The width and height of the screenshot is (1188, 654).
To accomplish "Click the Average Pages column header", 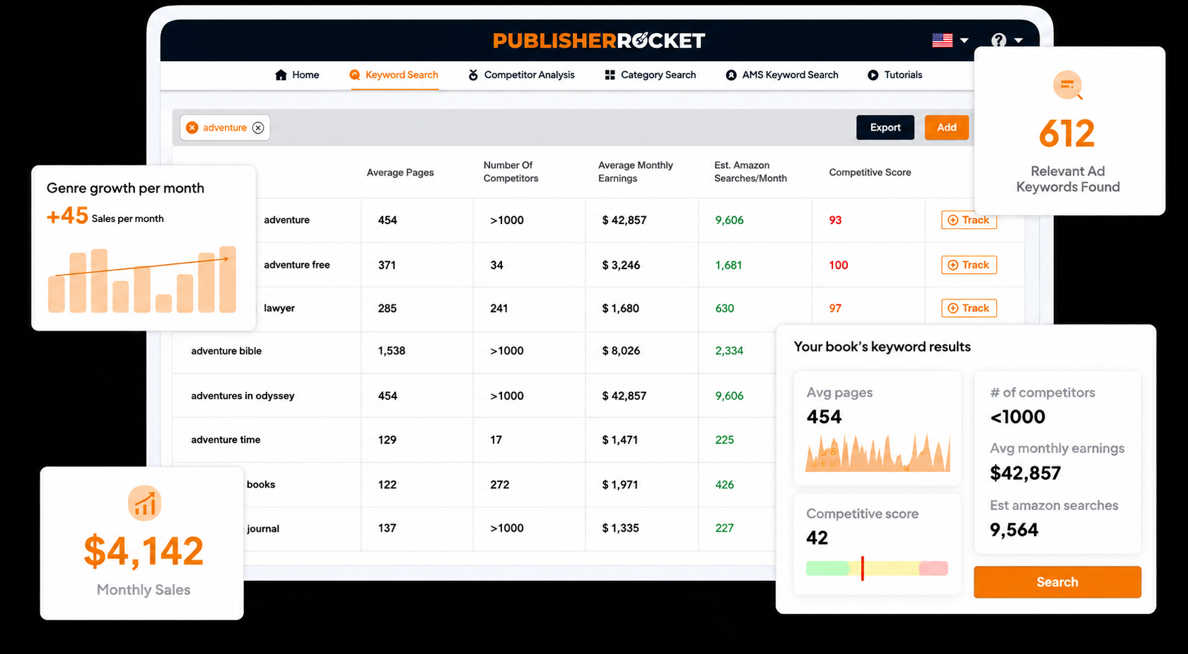I will tap(400, 173).
